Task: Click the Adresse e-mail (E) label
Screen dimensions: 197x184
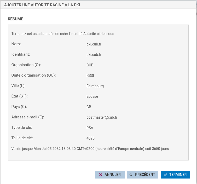Action: pyautogui.click(x=28, y=117)
